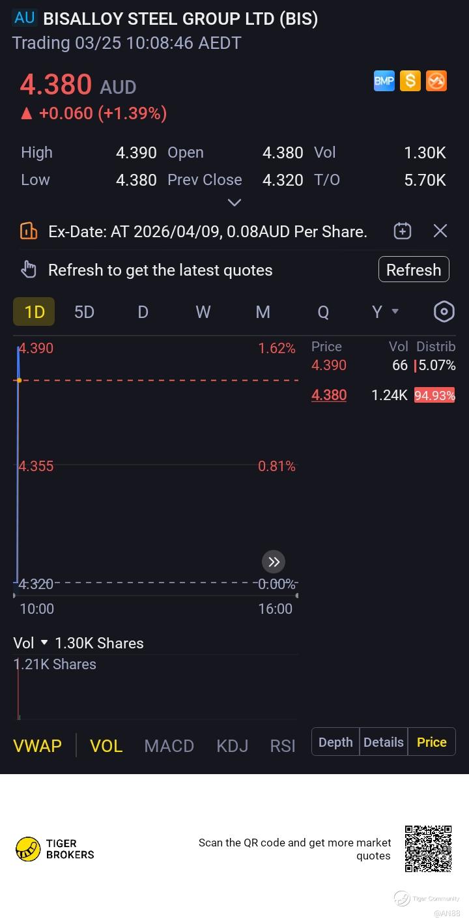
Task: Scan the Tiger Brokers QR code
Action: [428, 848]
